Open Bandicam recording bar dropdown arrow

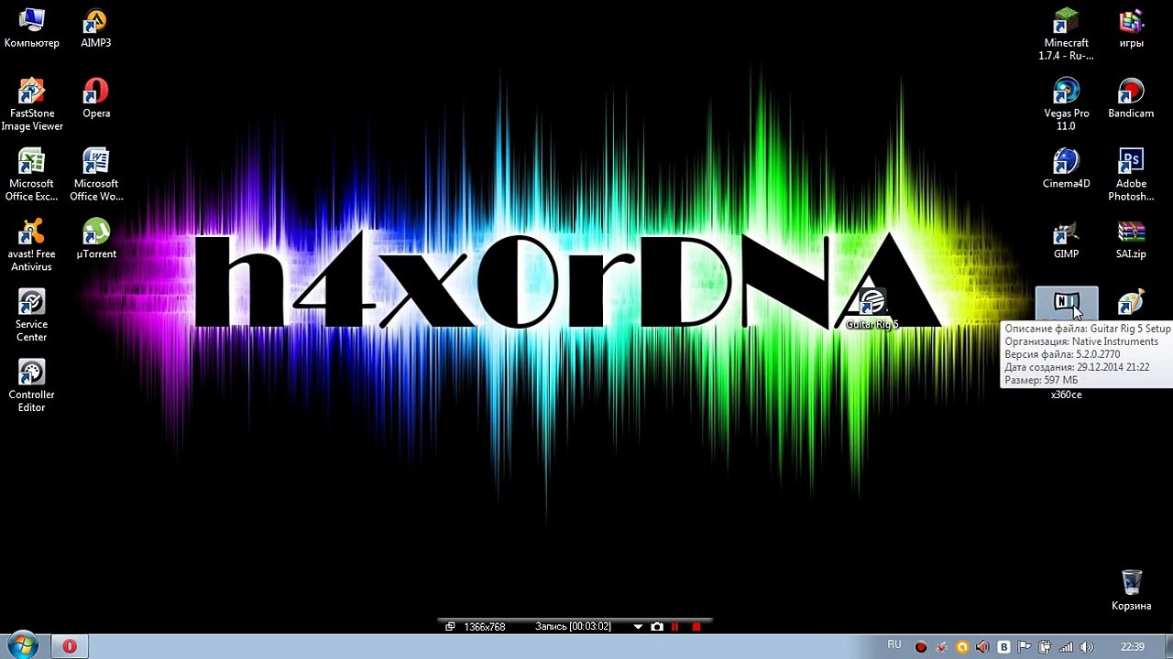(638, 627)
